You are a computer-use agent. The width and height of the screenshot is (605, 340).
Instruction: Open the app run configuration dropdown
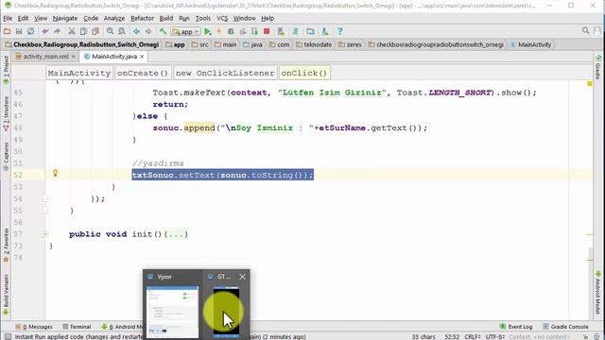185,31
